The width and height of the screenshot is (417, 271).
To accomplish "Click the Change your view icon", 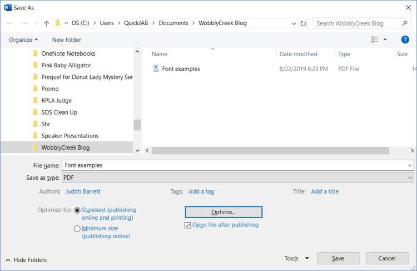I will (x=375, y=40).
